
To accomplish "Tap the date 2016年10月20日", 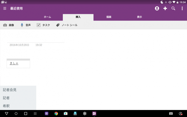I will tap(19, 45).
